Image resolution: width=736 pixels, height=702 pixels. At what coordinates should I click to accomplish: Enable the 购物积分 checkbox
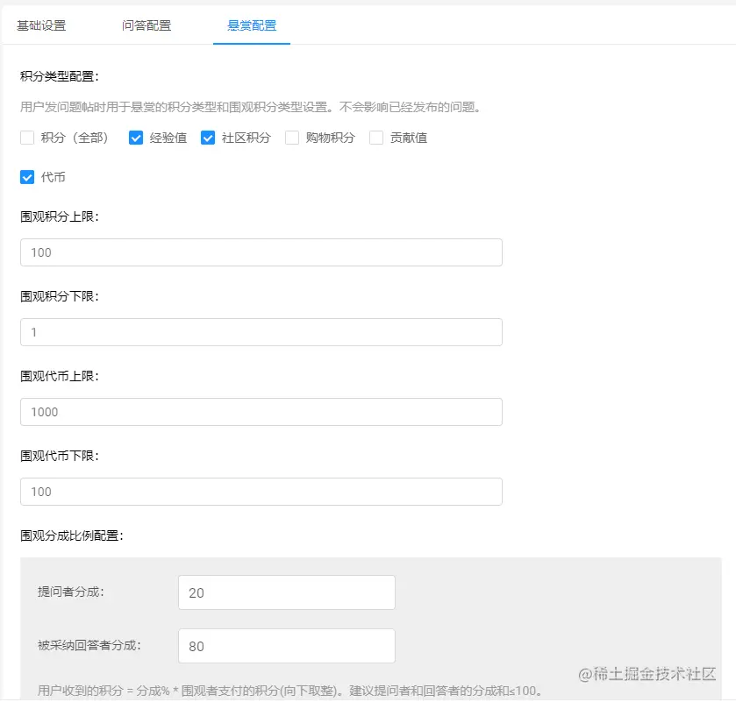pos(292,138)
